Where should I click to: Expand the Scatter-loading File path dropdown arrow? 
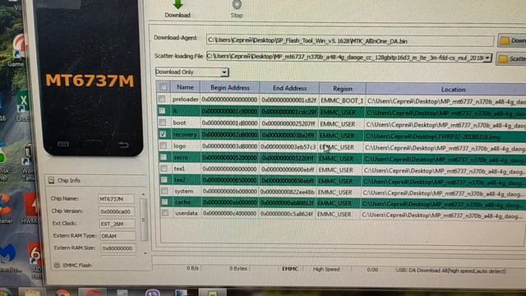tap(487, 58)
